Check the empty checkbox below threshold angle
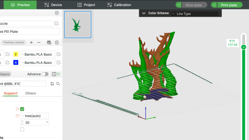 coord(22,130)
